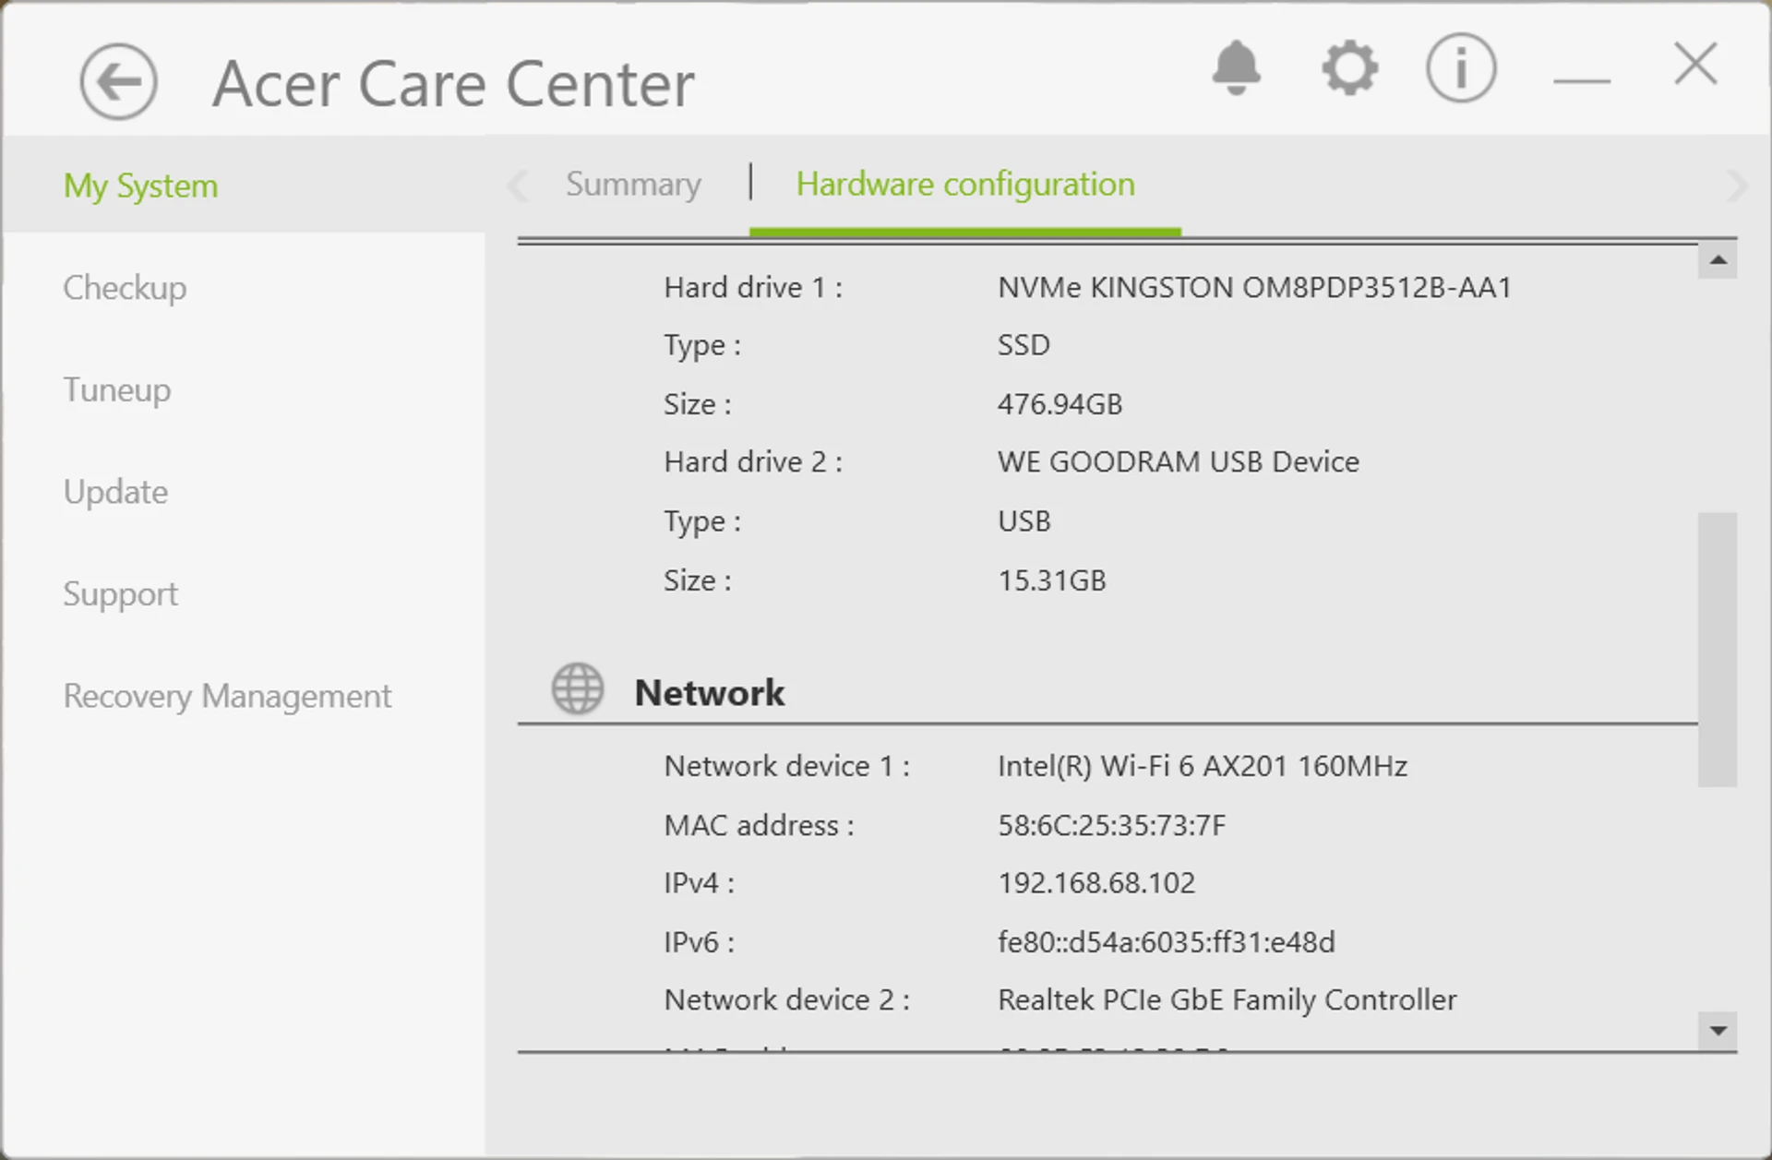Viewport: 1772px width, 1160px height.
Task: Open Checkup section
Action: pyautogui.click(x=125, y=288)
